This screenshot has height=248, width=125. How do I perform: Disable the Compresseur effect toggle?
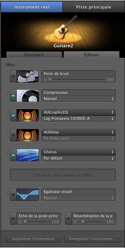tap(13, 96)
